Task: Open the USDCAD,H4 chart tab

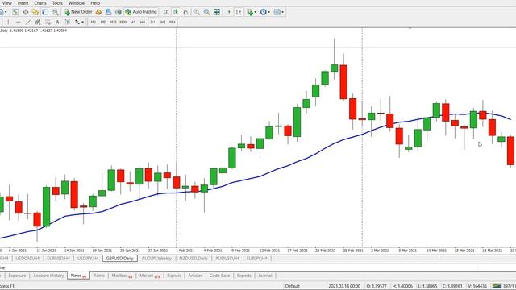Action: (27, 259)
